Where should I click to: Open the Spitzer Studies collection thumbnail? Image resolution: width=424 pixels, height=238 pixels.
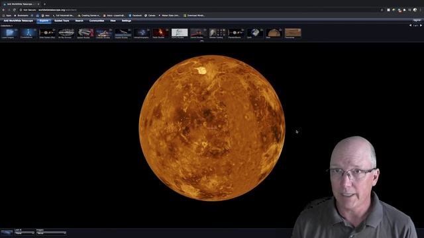click(x=85, y=33)
